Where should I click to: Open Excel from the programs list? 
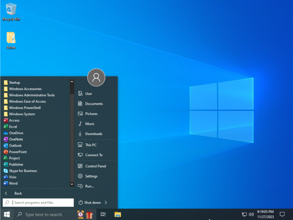[x=13, y=127]
